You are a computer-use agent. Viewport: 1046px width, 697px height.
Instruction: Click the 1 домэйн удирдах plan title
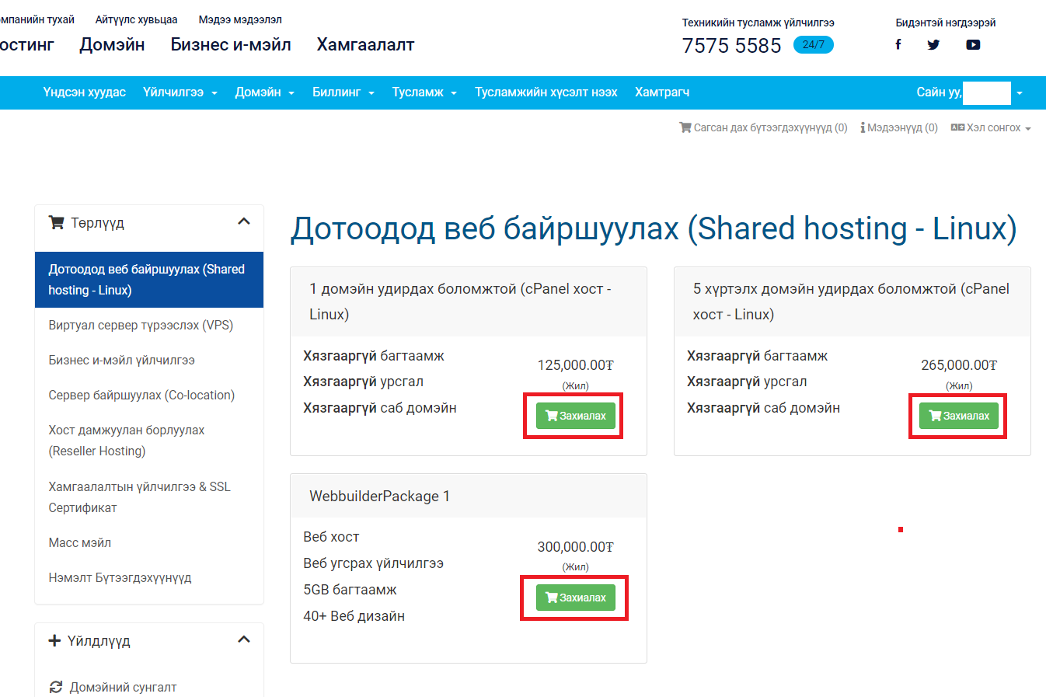click(x=460, y=301)
